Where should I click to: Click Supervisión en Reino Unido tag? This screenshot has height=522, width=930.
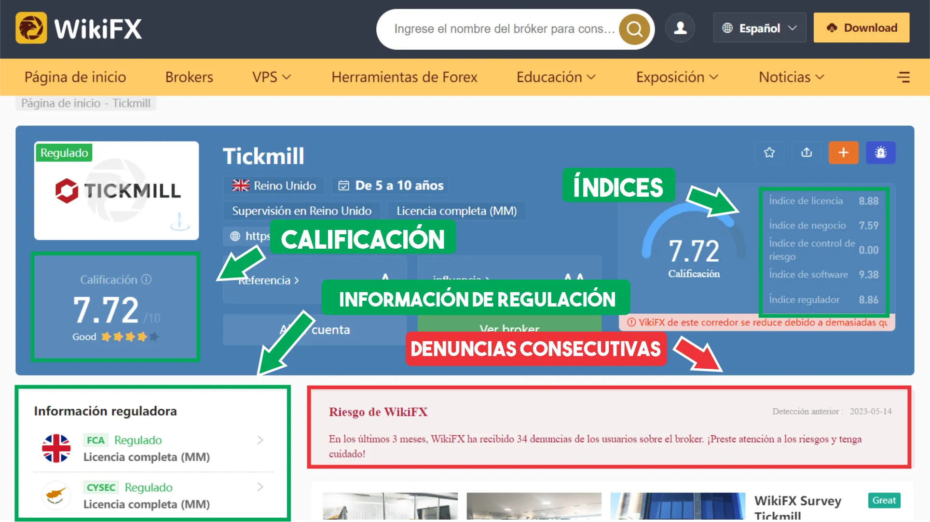pos(302,211)
